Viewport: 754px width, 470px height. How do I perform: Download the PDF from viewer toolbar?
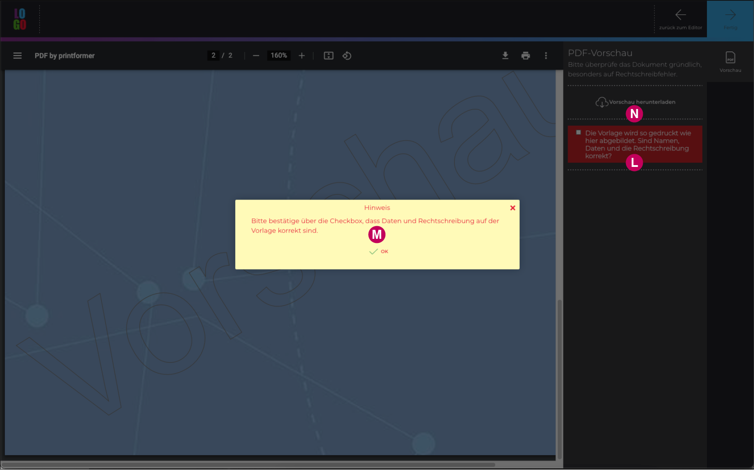pyautogui.click(x=505, y=56)
